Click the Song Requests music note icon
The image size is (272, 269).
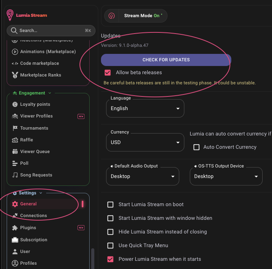tap(15, 175)
